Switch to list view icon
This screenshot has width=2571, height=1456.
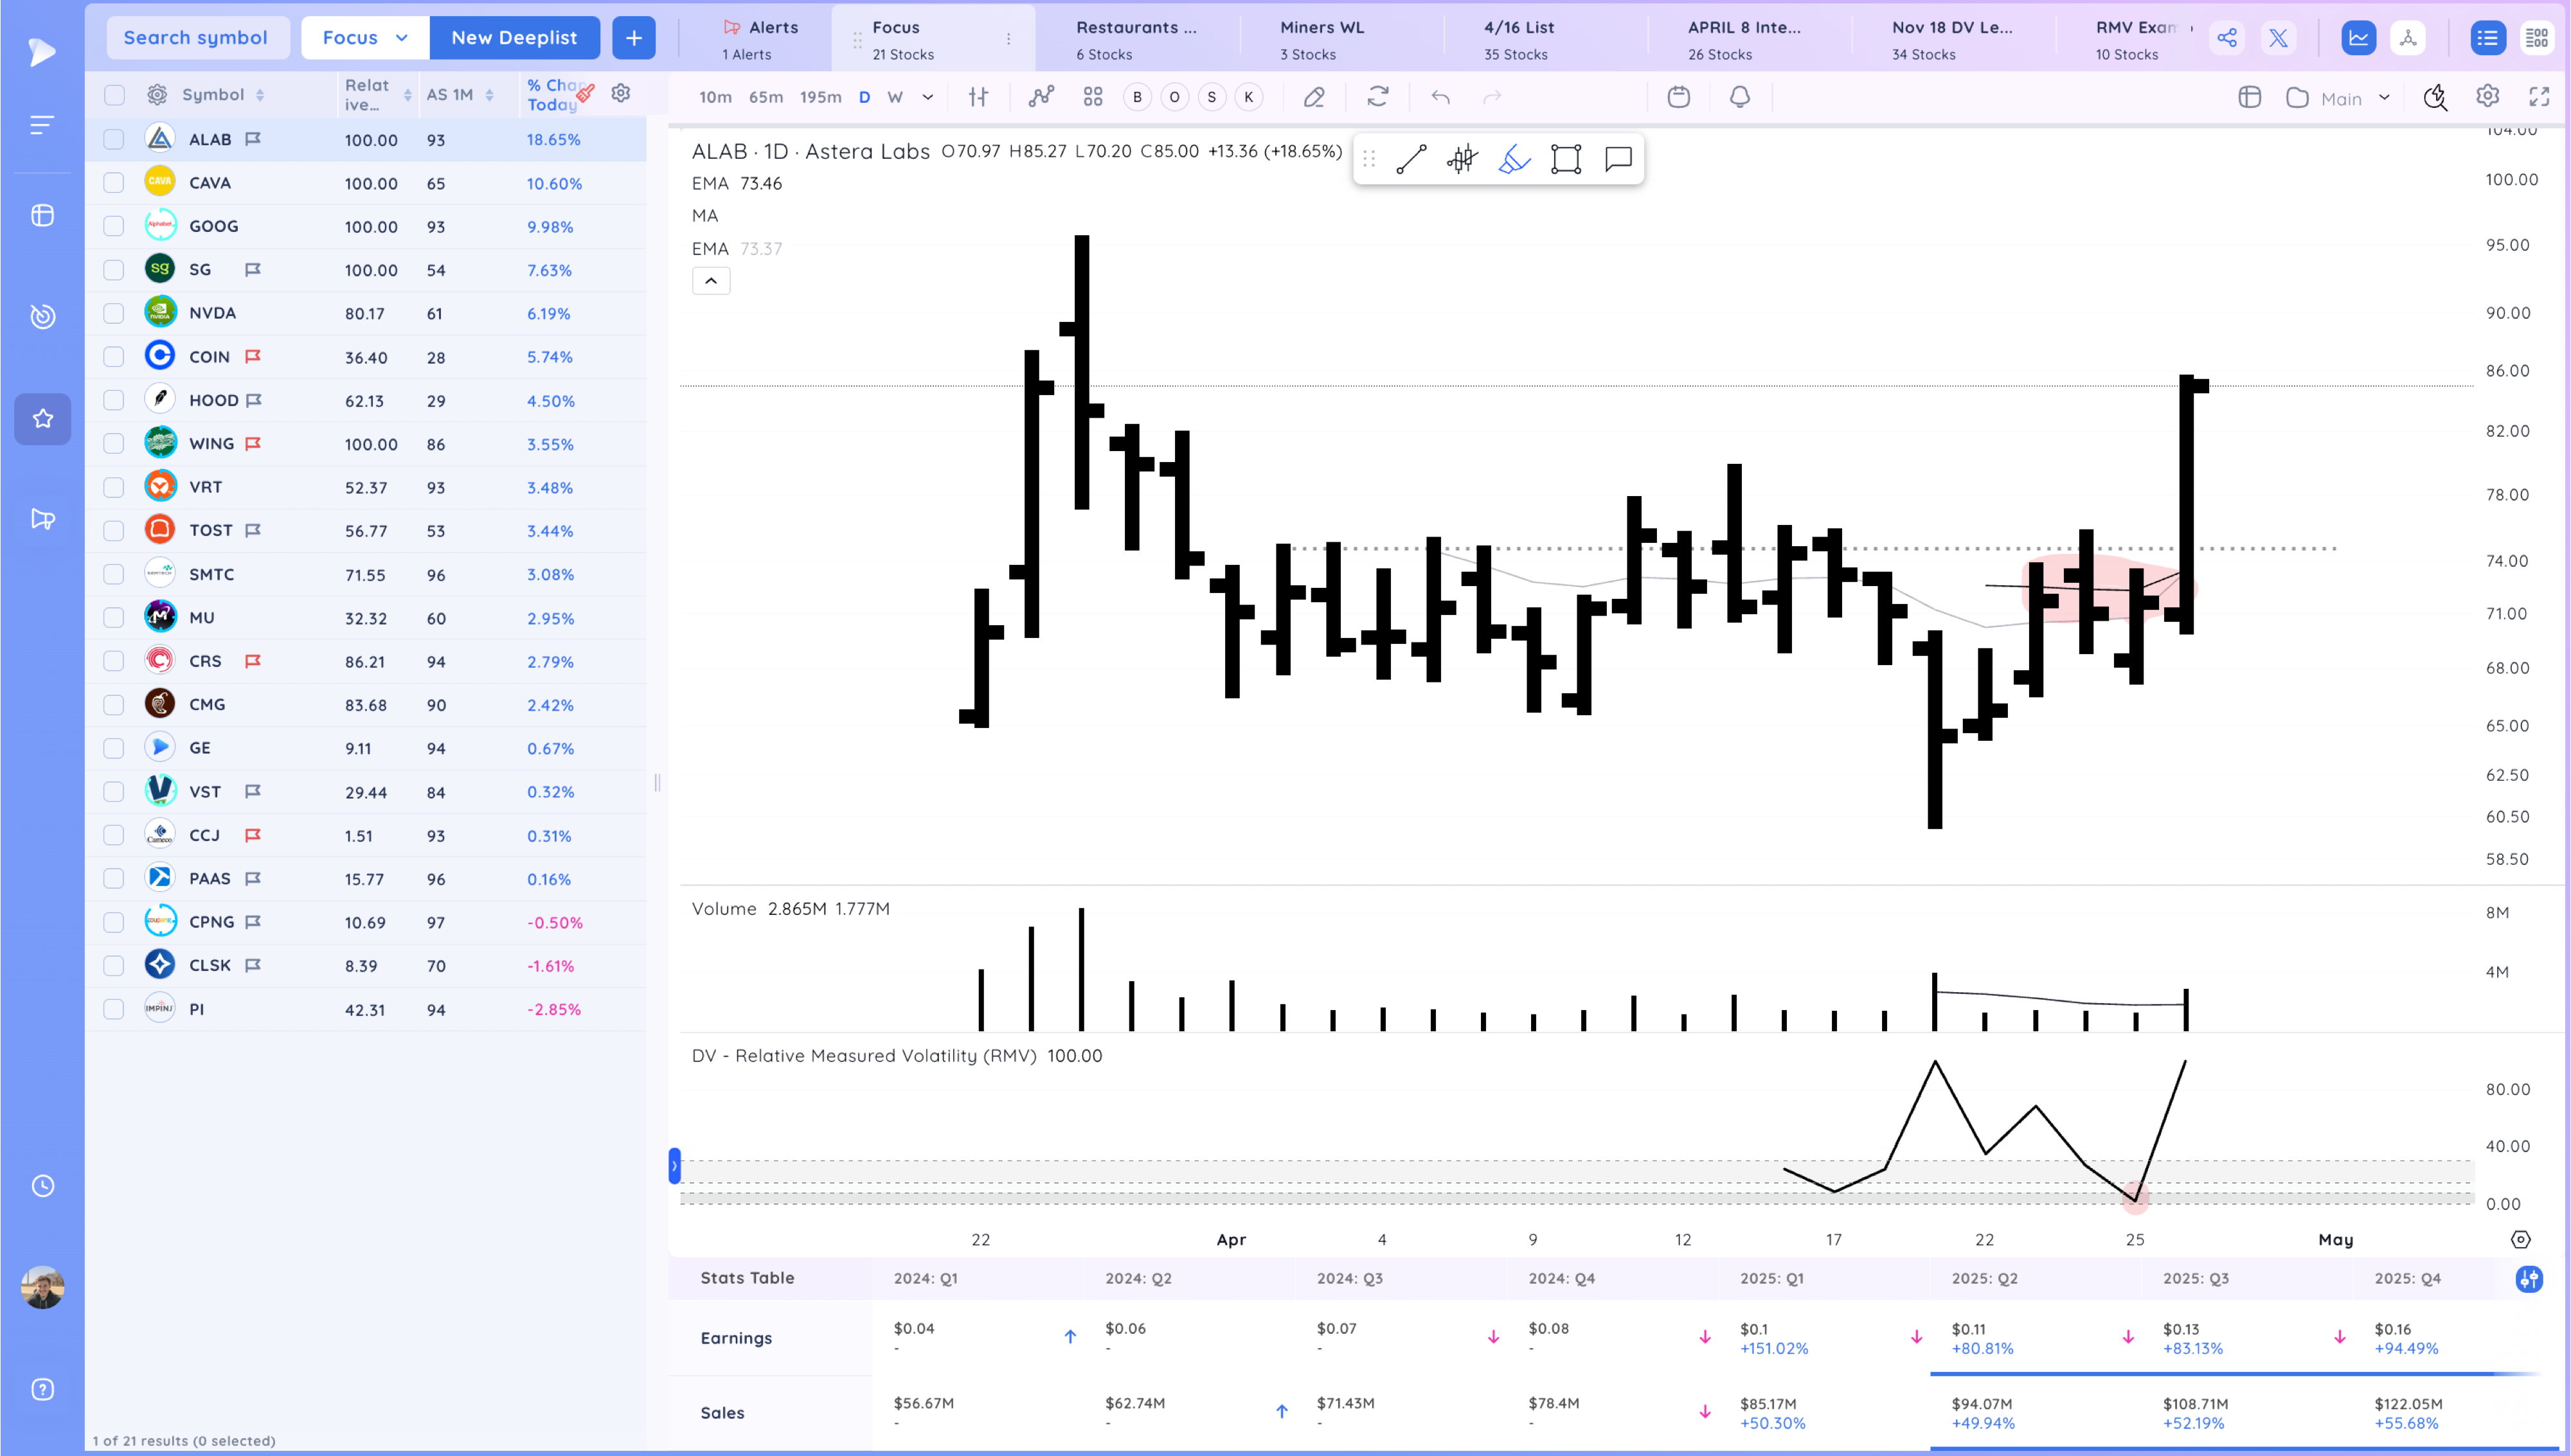click(x=2487, y=38)
